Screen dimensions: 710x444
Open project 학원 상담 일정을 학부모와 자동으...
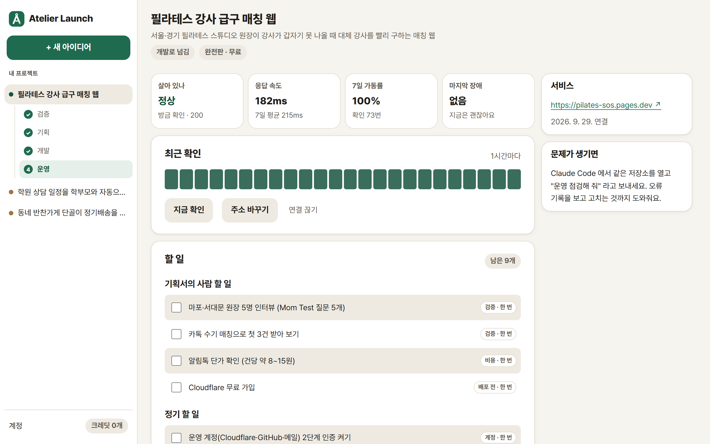coord(68,192)
